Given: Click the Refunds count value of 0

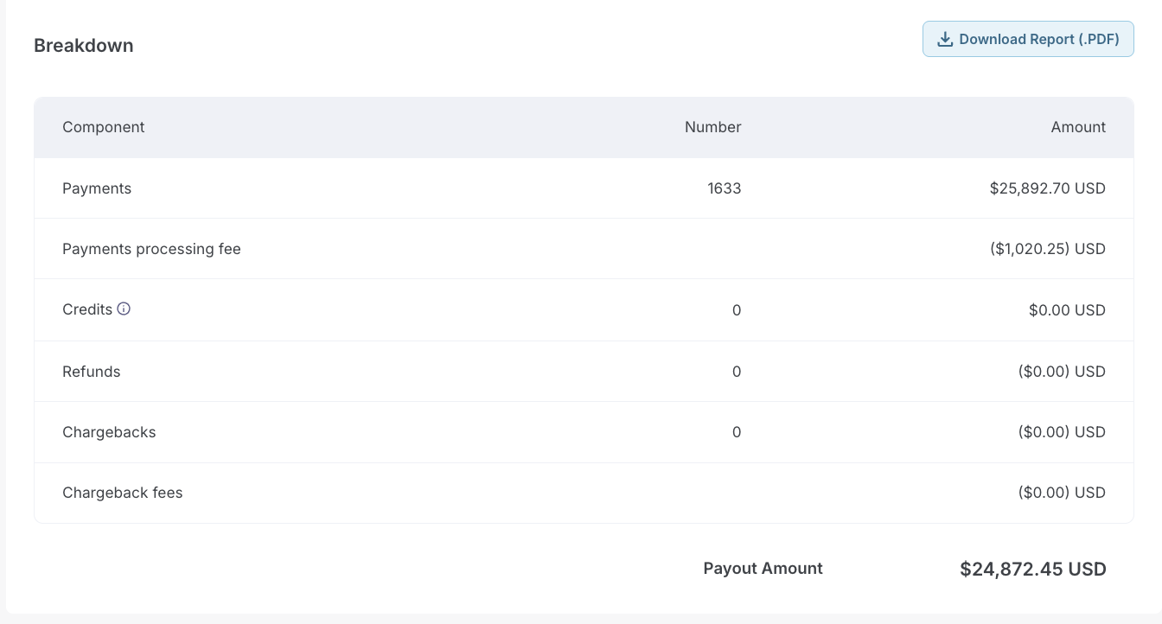Looking at the screenshot, I should click(x=737, y=372).
